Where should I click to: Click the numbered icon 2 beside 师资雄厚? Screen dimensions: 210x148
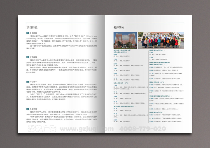(27, 57)
